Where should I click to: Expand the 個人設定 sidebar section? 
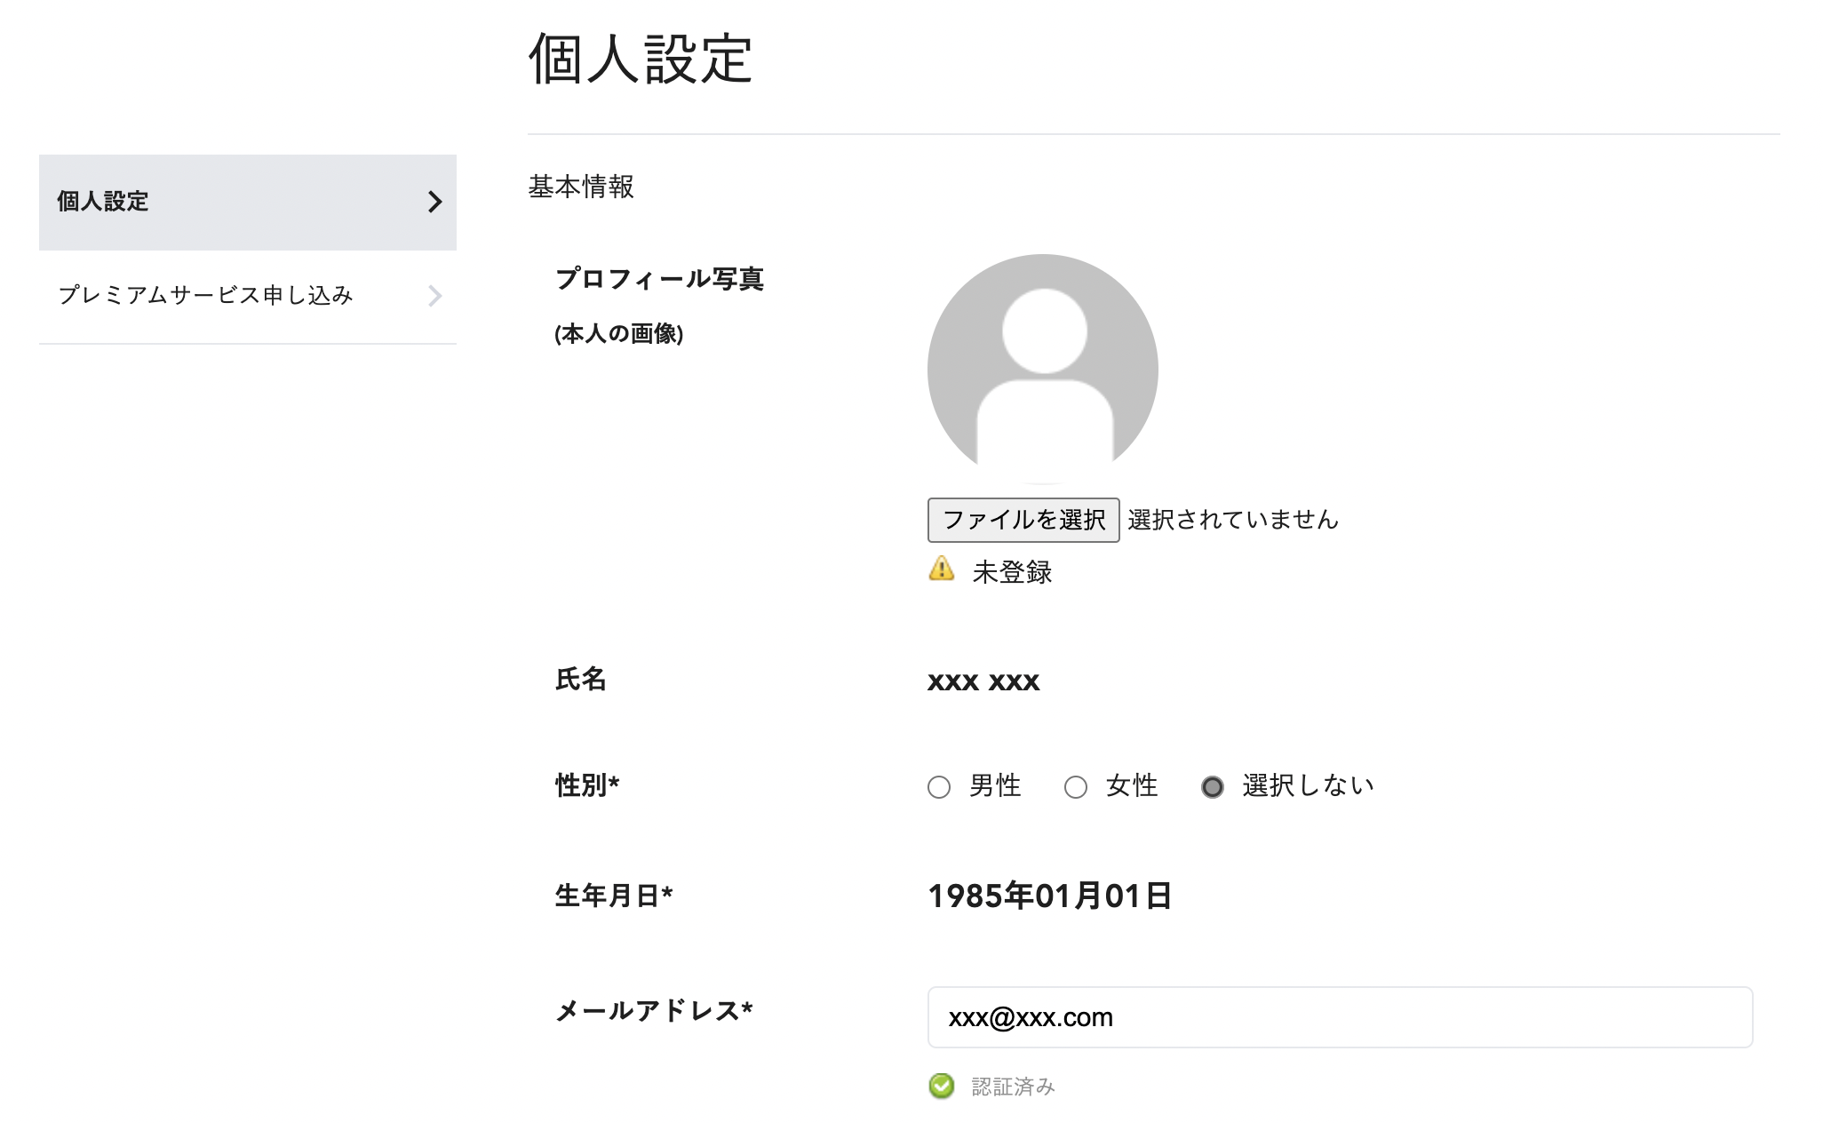pyautogui.click(x=247, y=203)
